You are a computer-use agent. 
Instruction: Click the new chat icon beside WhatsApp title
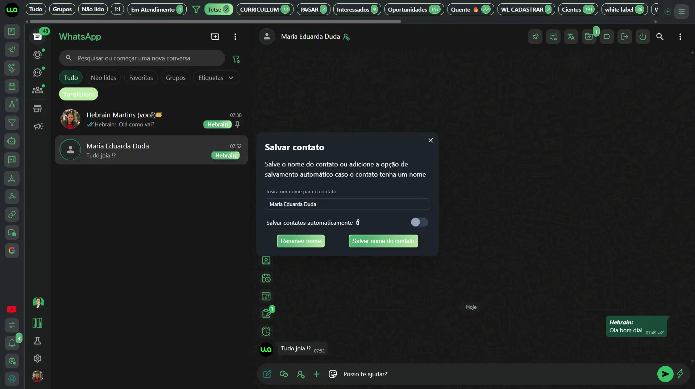215,37
